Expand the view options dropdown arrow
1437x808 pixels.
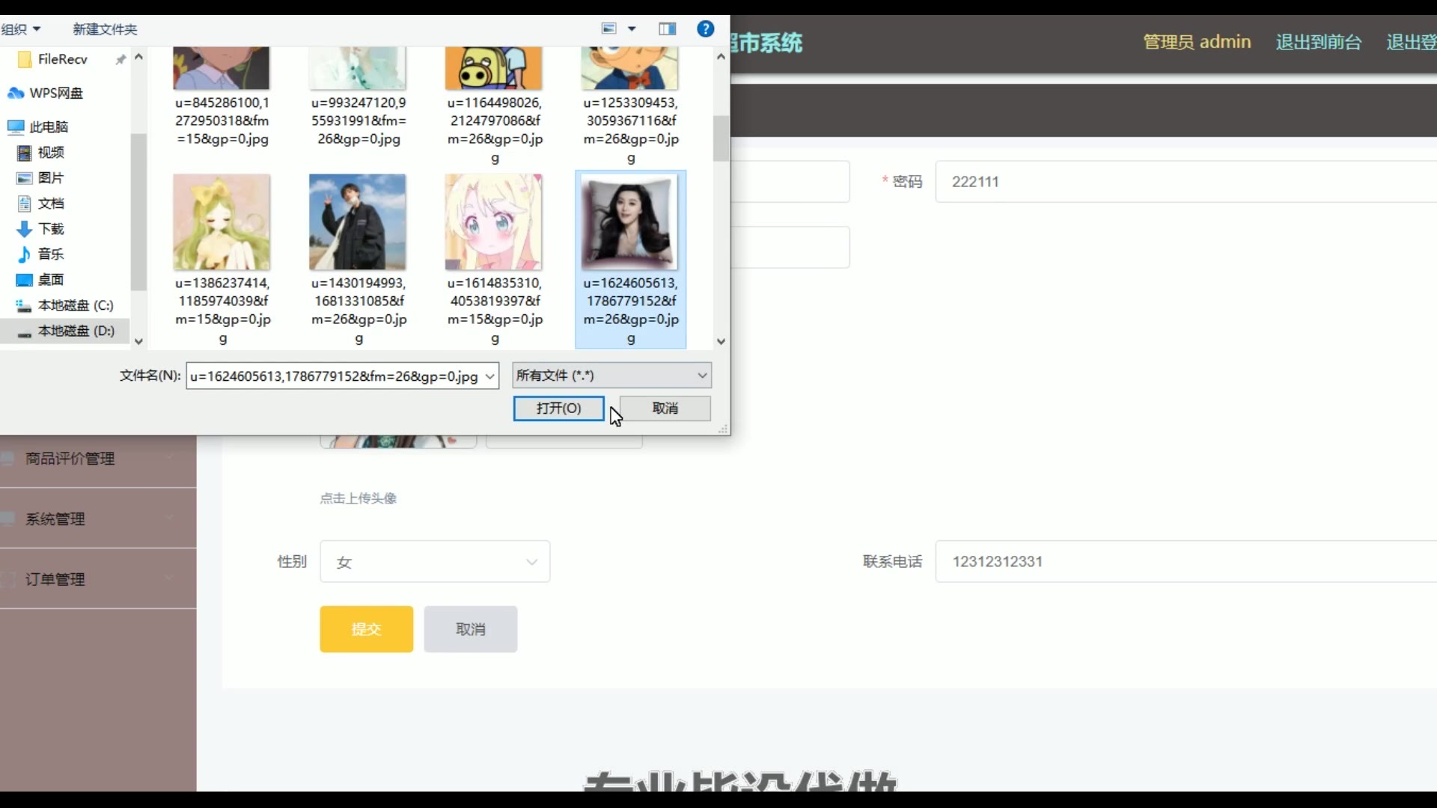point(632,28)
